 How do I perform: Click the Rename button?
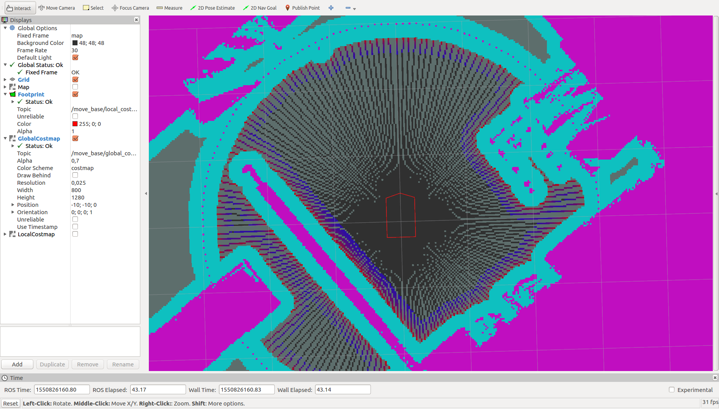[x=123, y=364]
